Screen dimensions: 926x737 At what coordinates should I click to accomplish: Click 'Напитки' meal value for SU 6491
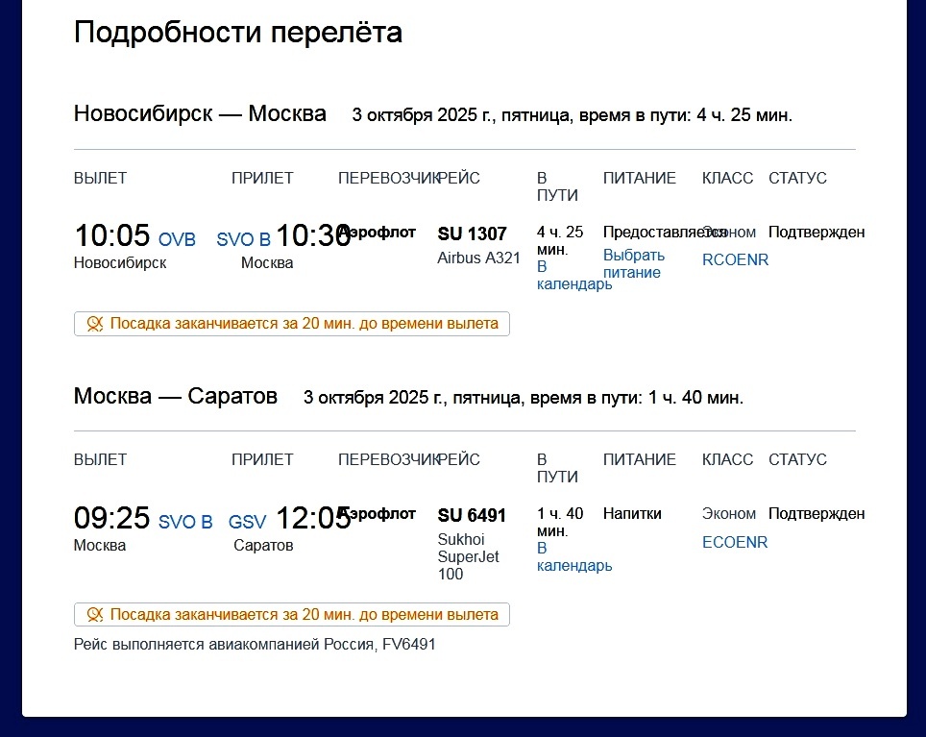(x=632, y=514)
